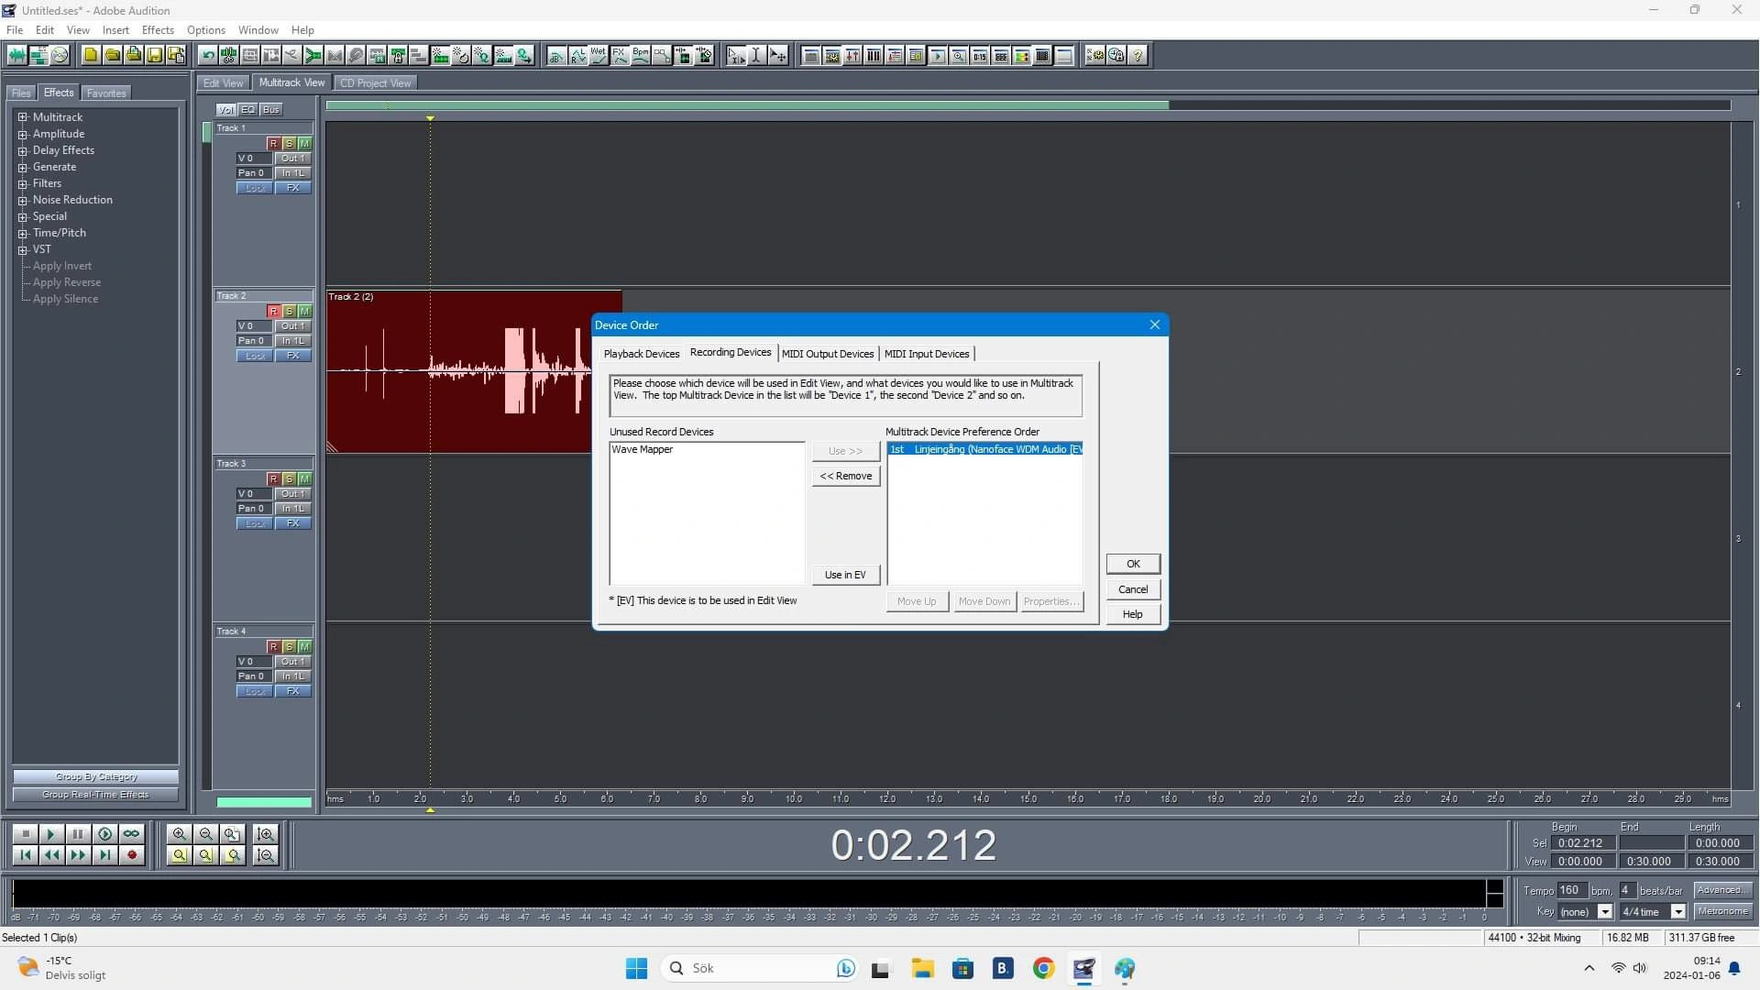Viewport: 1760px width, 990px height.
Task: Expand the Time/Pitch effects category
Action: pyautogui.click(x=23, y=233)
